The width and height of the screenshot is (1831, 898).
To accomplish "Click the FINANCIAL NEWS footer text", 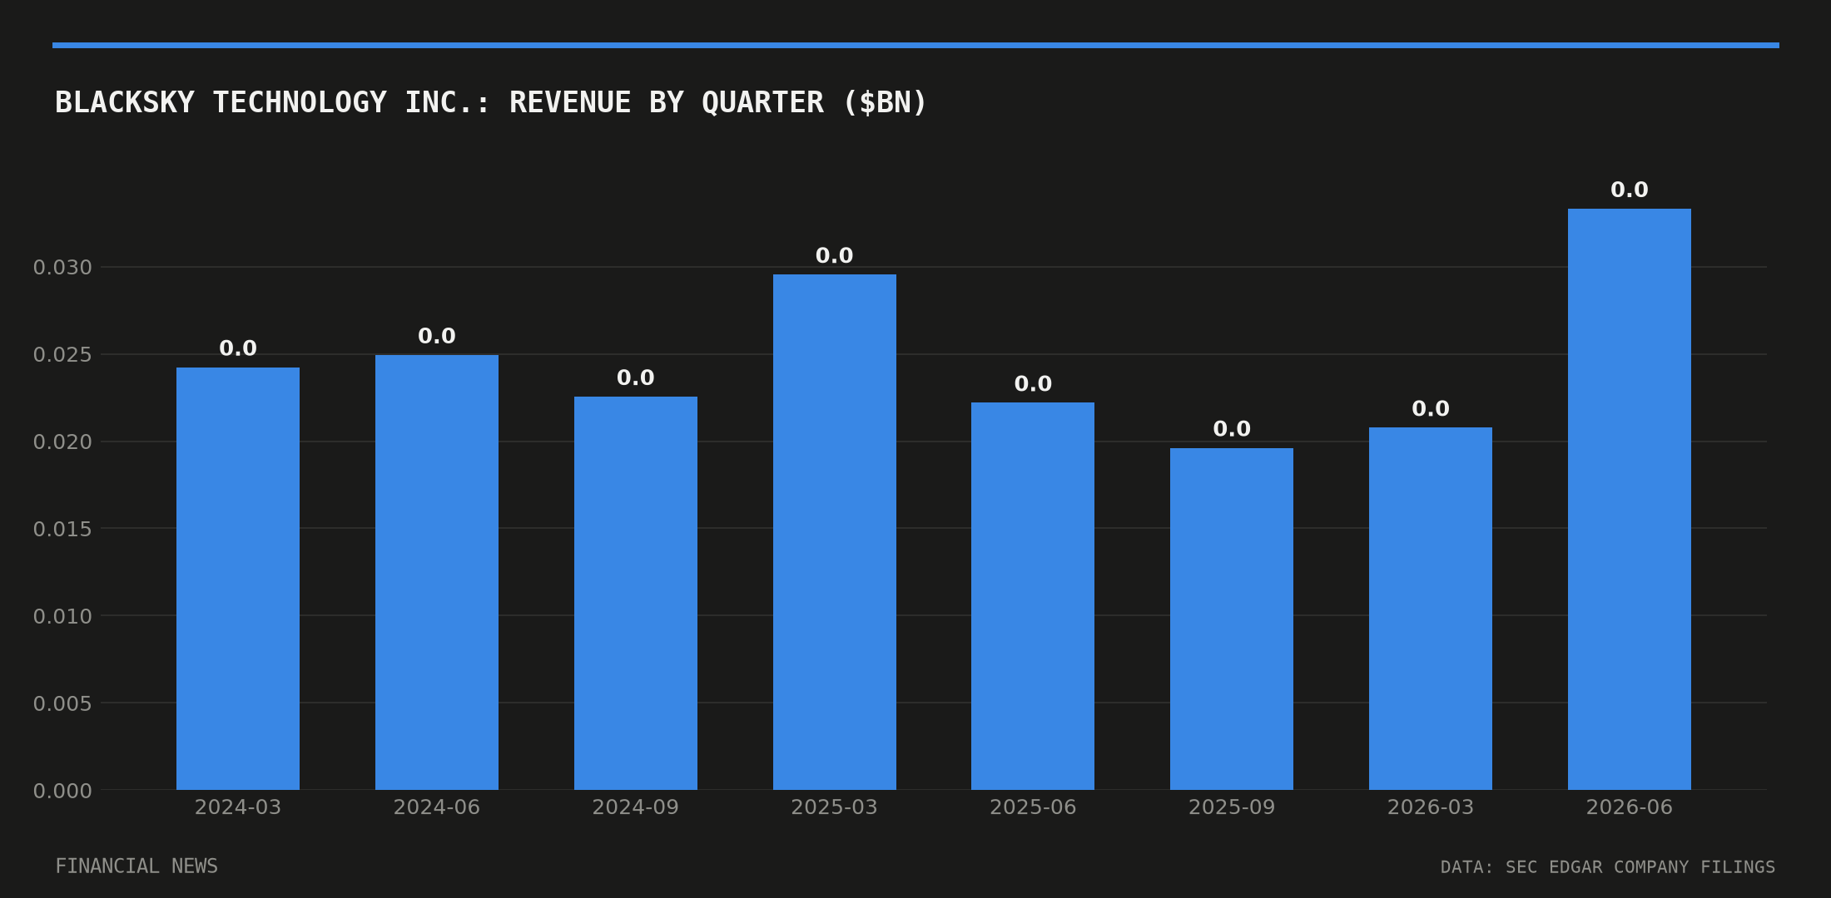I will (x=136, y=866).
